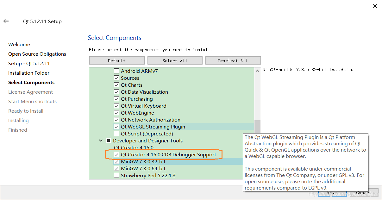Click the Select All button

(175, 60)
